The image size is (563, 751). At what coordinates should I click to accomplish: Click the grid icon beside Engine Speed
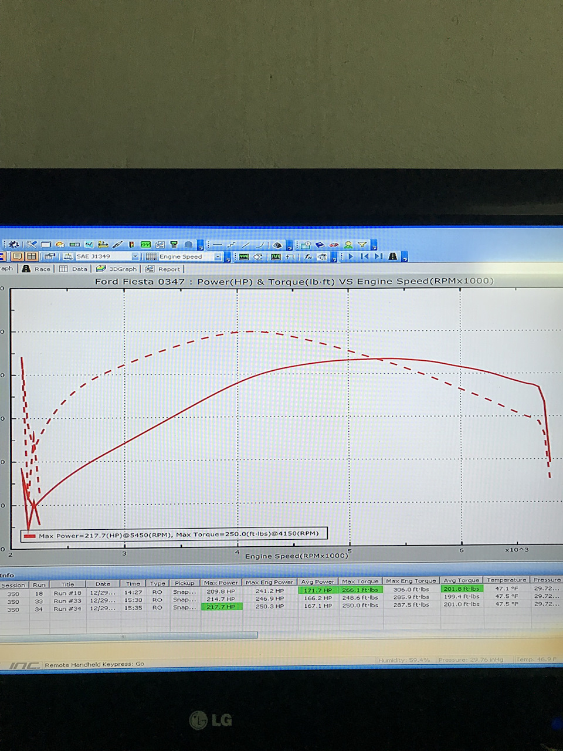click(x=151, y=256)
